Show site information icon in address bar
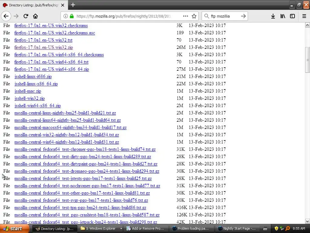This screenshot has height=233, width=310. point(65,16)
